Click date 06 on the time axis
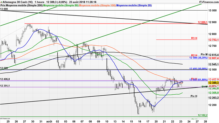This screenshot has height=123, width=219. pyautogui.click(x=74, y=121)
